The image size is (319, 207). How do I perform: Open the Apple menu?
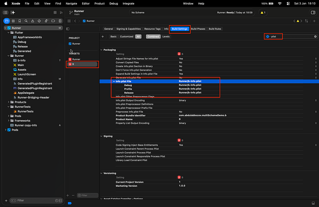6,4
